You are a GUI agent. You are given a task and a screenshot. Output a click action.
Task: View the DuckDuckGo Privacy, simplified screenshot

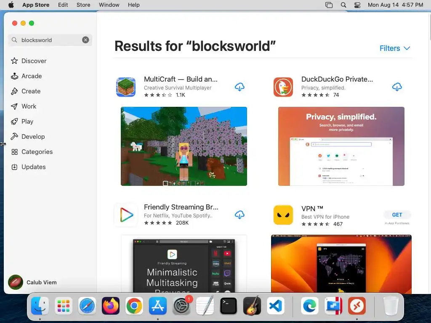coord(341,146)
